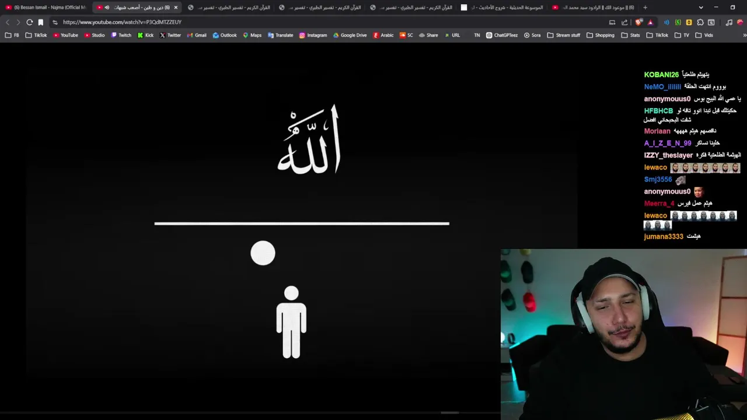Screen dimensions: 747x420
Task: Open the Translate bookmark
Action: (x=280, y=35)
